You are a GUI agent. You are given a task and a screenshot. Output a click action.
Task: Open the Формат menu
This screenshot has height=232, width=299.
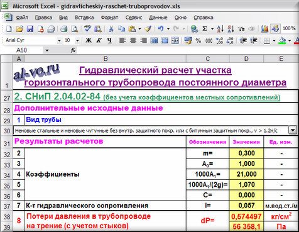pos(109,18)
